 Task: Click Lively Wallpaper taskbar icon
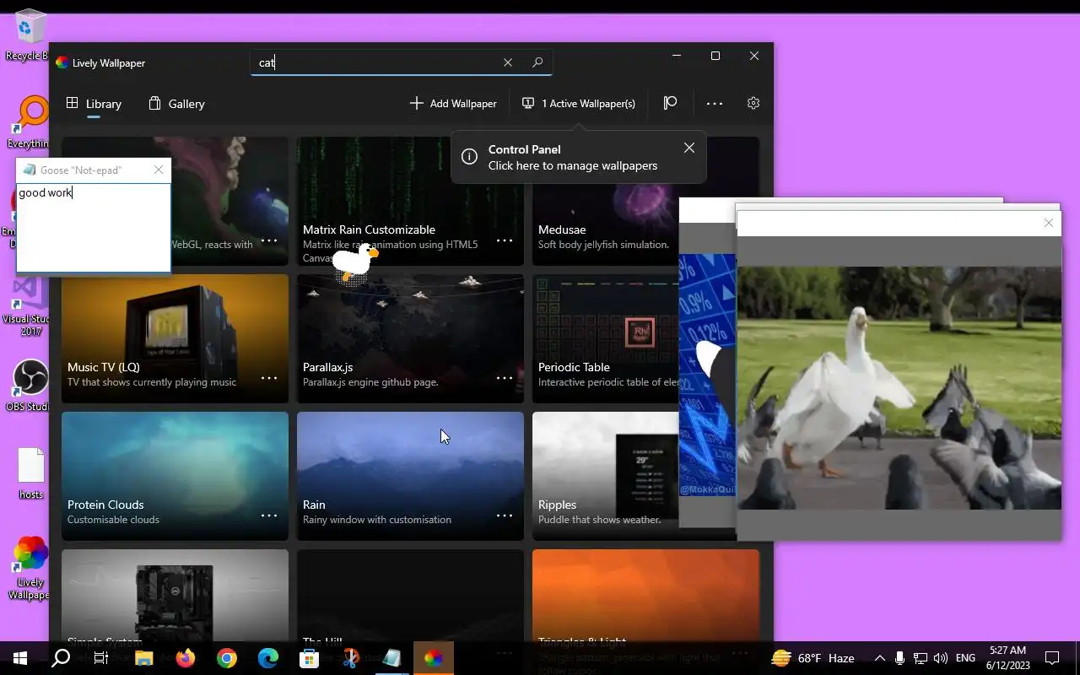(434, 658)
